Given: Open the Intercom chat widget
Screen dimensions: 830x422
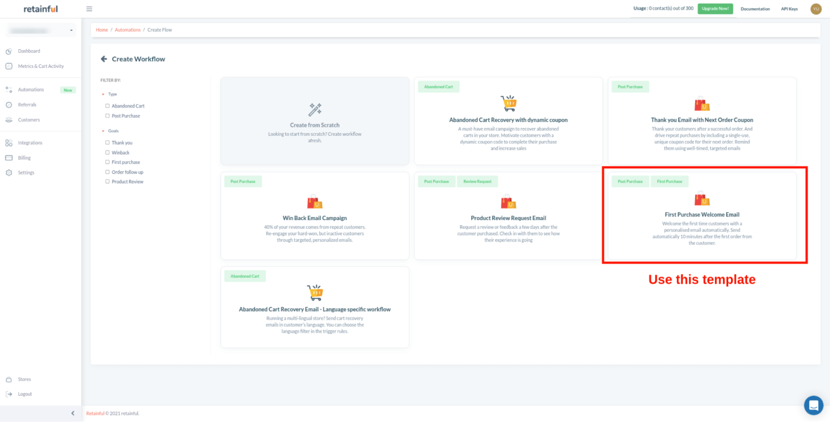Looking at the screenshot, I should coord(813,405).
